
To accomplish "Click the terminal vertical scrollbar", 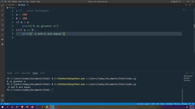I will [x=182, y=96].
